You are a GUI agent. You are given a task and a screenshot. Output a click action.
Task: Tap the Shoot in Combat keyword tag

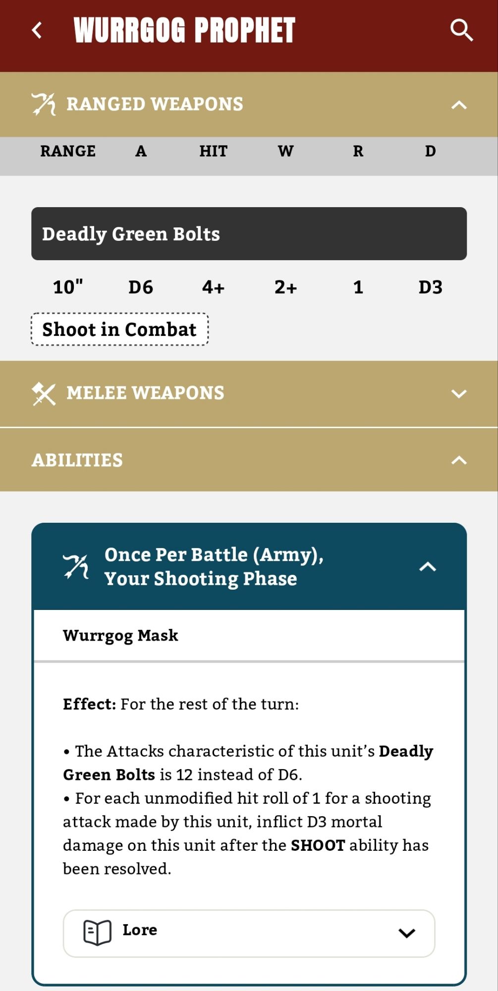[x=119, y=330]
